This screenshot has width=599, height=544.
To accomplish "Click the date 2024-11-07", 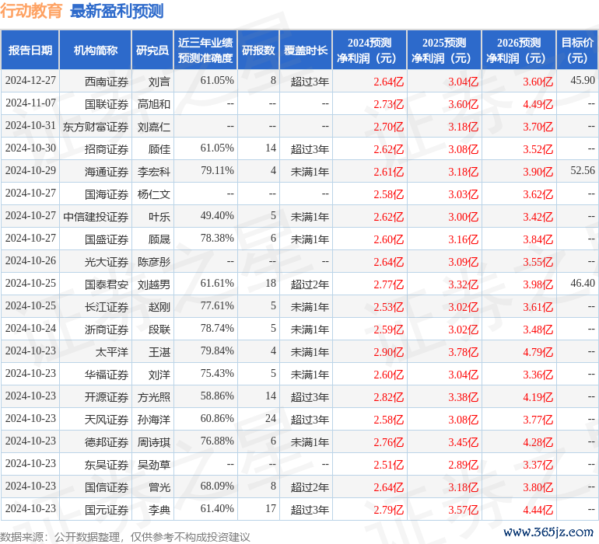I will coord(30,103).
